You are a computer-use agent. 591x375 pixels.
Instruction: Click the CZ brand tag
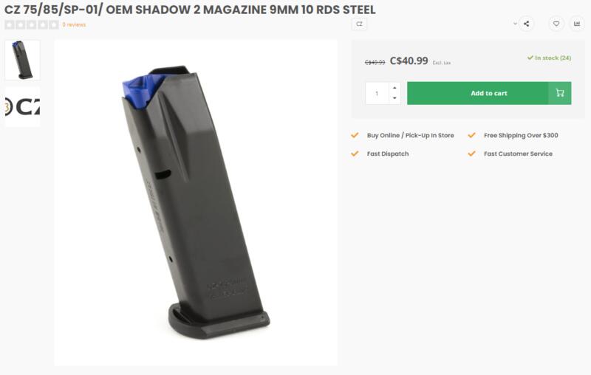click(x=359, y=24)
